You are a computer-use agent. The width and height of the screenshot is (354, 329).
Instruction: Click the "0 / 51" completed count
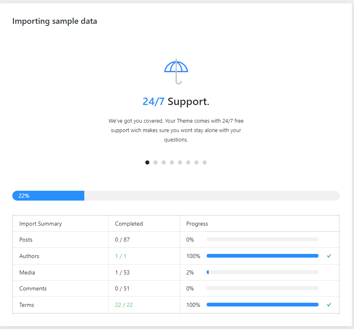coord(122,288)
